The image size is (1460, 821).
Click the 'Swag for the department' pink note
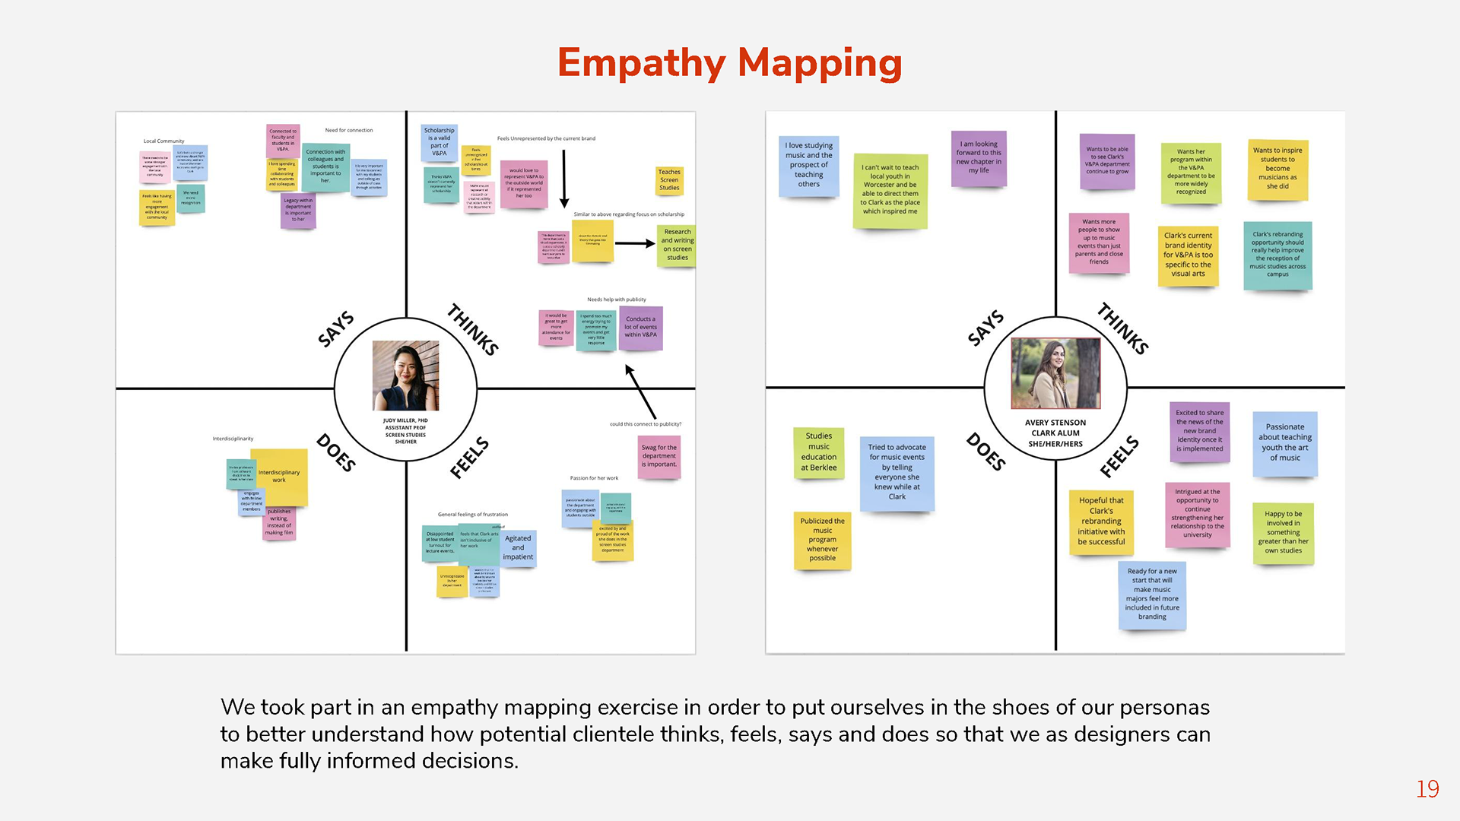tap(659, 456)
